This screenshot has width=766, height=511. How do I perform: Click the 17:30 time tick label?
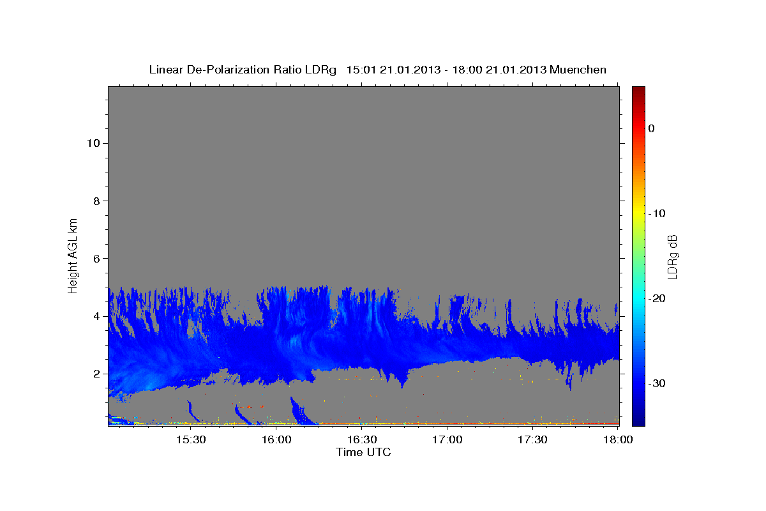click(532, 440)
